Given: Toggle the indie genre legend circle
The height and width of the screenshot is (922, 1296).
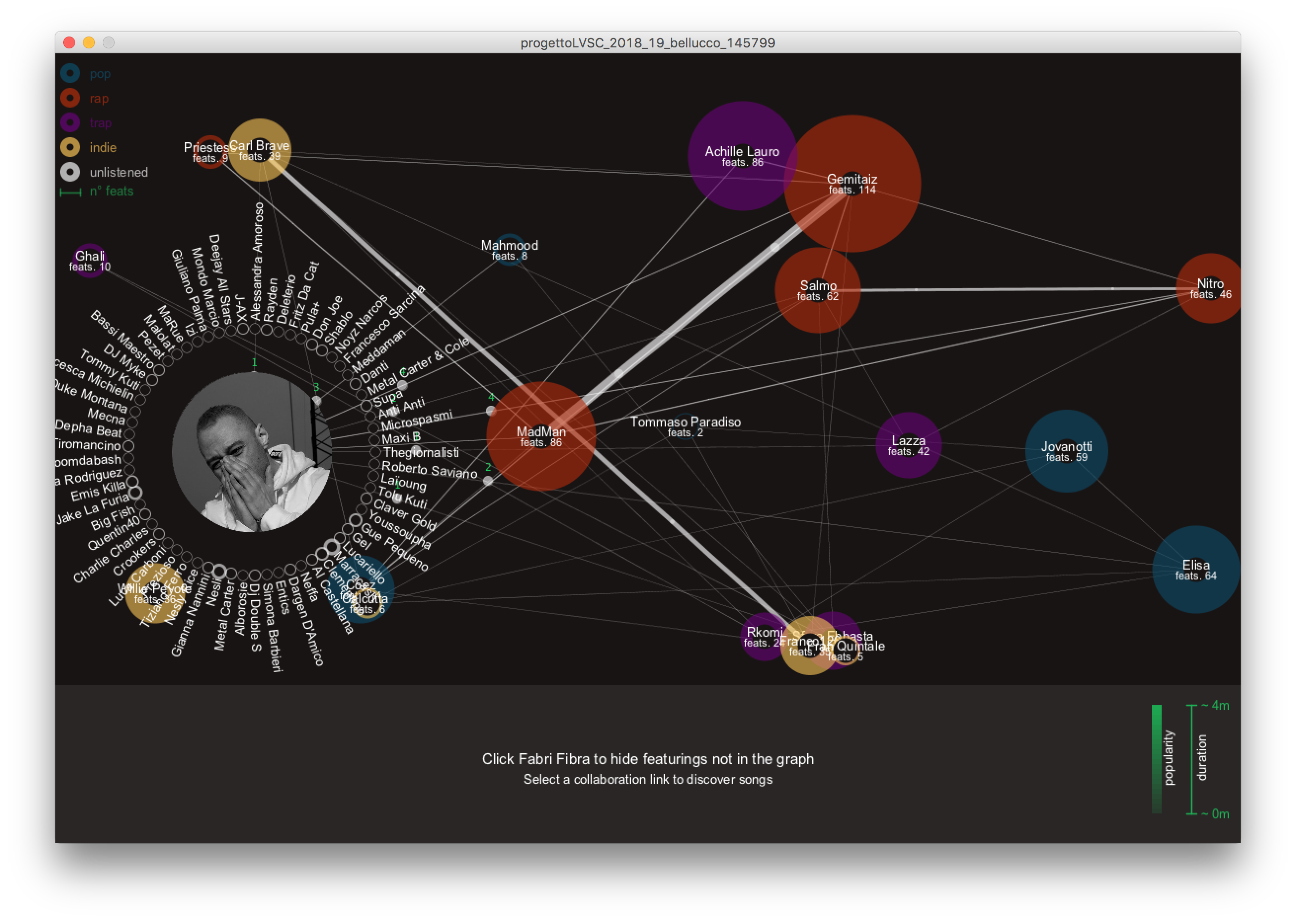Looking at the screenshot, I should (x=71, y=147).
